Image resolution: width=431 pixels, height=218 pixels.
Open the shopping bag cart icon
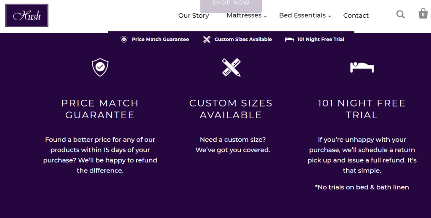point(423,13)
